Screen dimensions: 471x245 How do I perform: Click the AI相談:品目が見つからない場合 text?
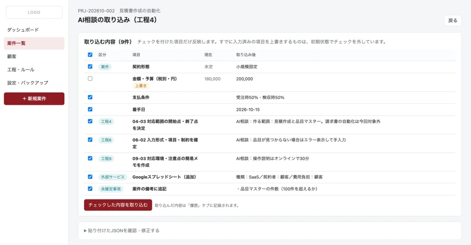[x=291, y=140]
